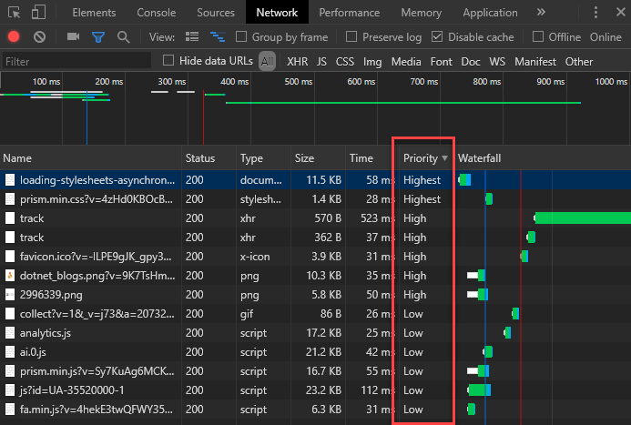This screenshot has width=631, height=425.
Task: Open the Online throttling dropdown
Action: 606,37
